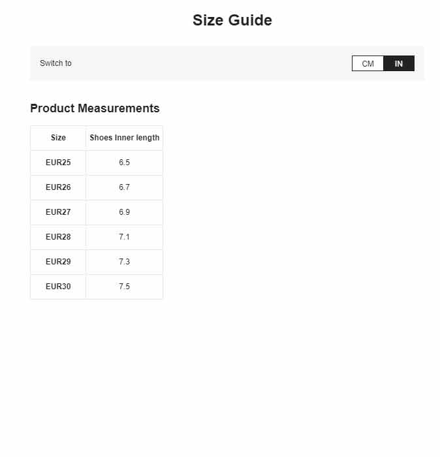Select the 6.7 inner length value
The image size is (440, 457).
point(125,187)
